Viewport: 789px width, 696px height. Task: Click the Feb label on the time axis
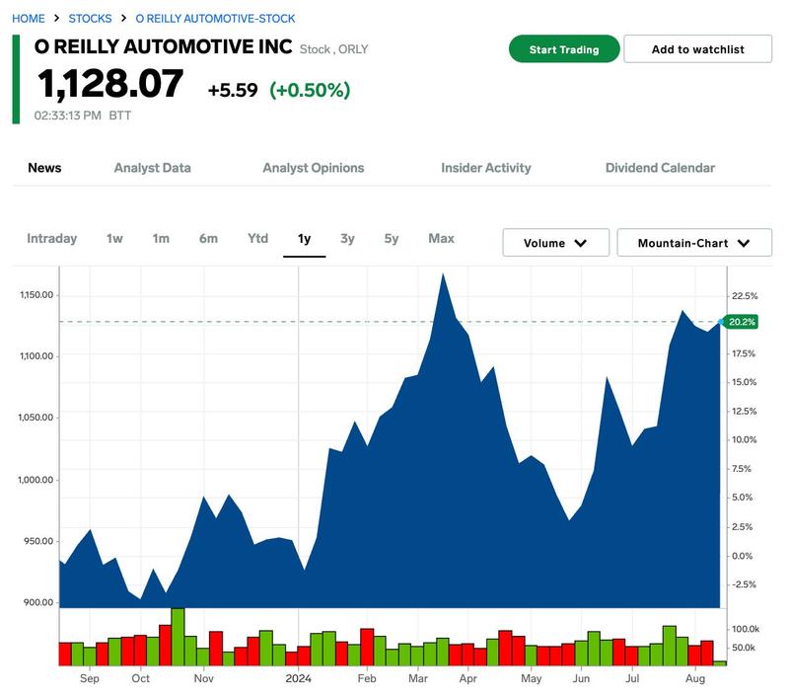click(367, 679)
